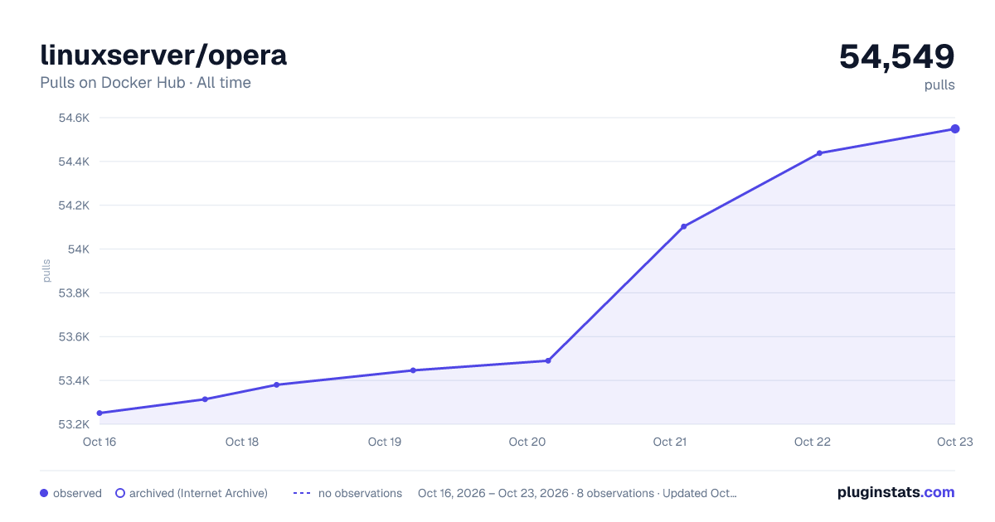Click the Oct 19 x-axis label
Image resolution: width=995 pixels, height=522 pixels.
click(385, 442)
